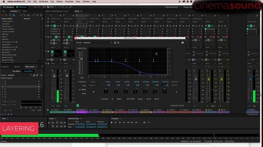263x147 pixels.
Task: Delete the selected favorite
Action: point(10,15)
